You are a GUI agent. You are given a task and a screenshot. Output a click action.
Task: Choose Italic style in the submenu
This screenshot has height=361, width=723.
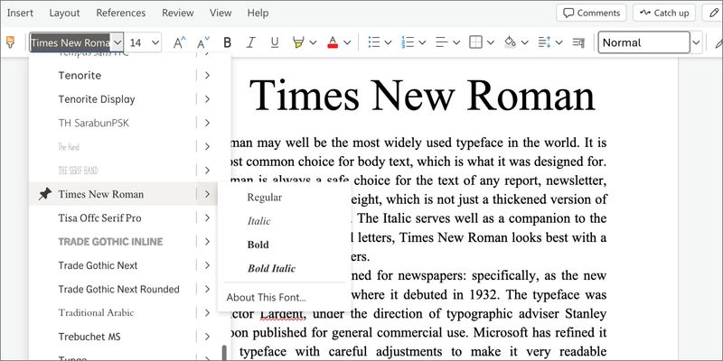[258, 221]
